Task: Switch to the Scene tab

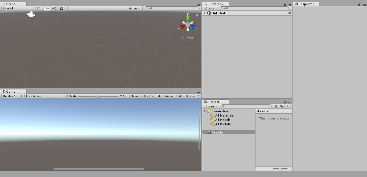Action: pos(13,4)
